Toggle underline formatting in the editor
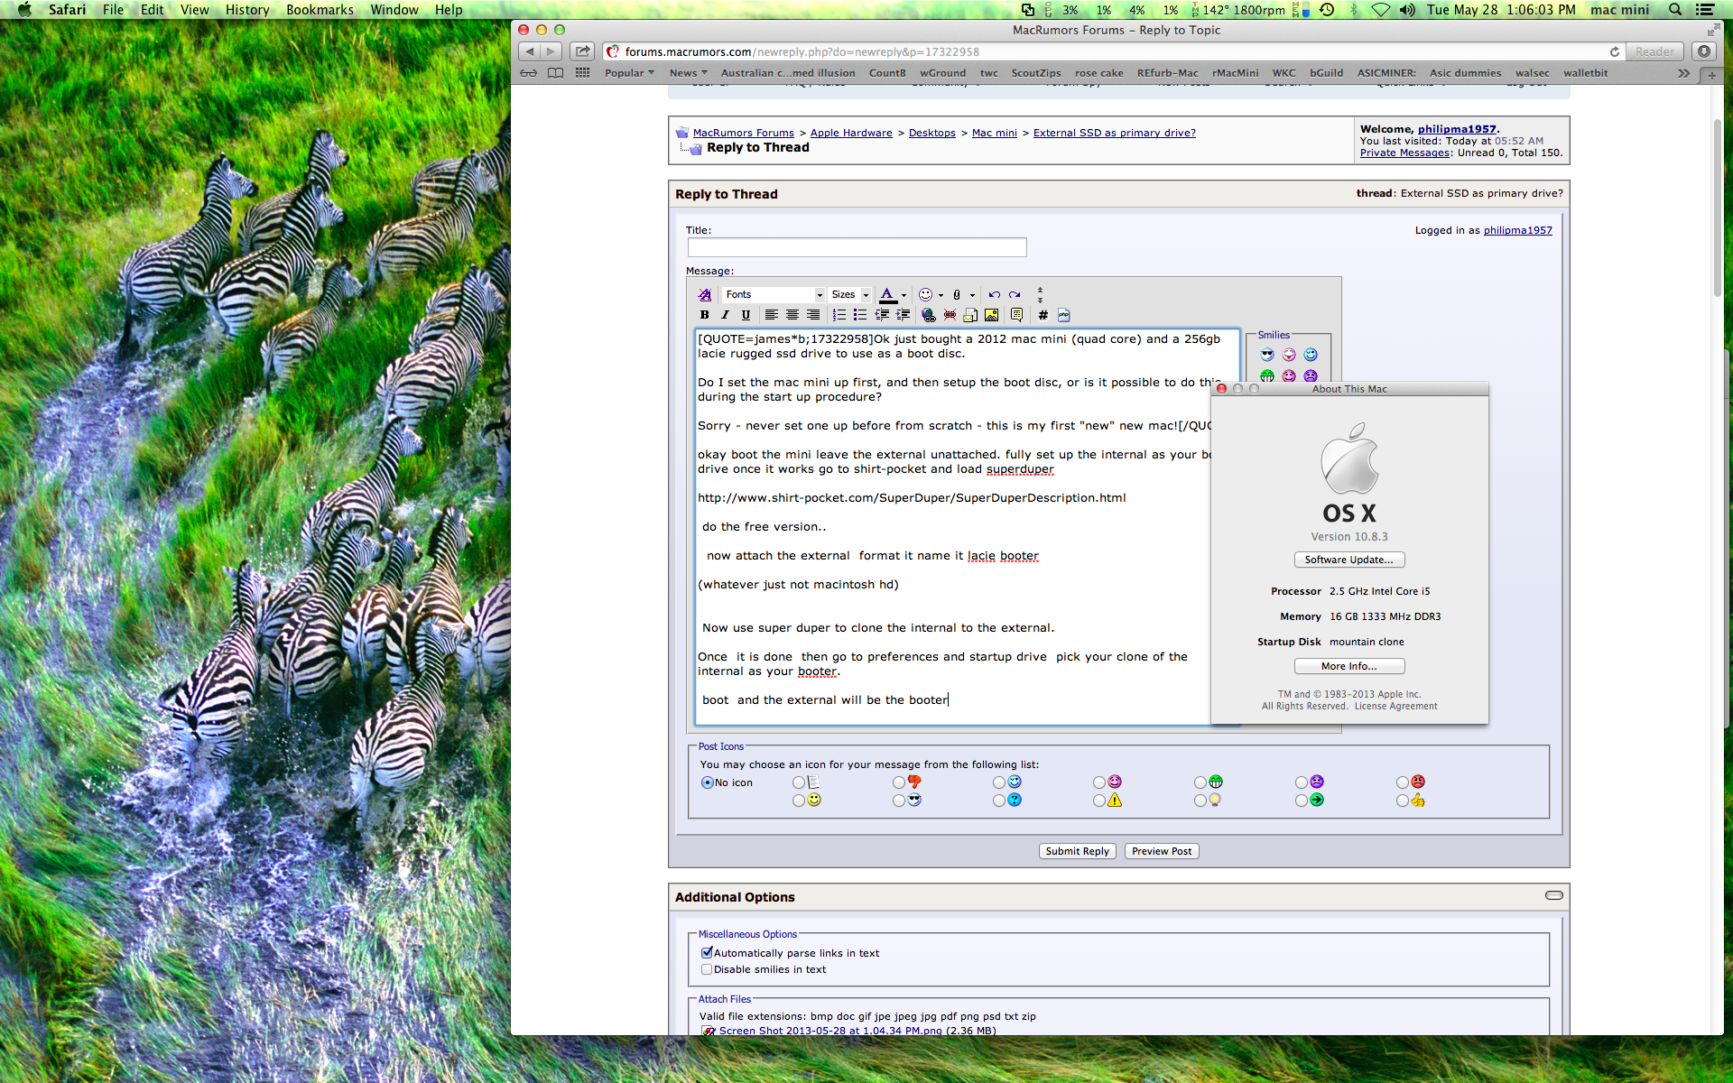Screen dimensions: 1733x1083 point(746,315)
